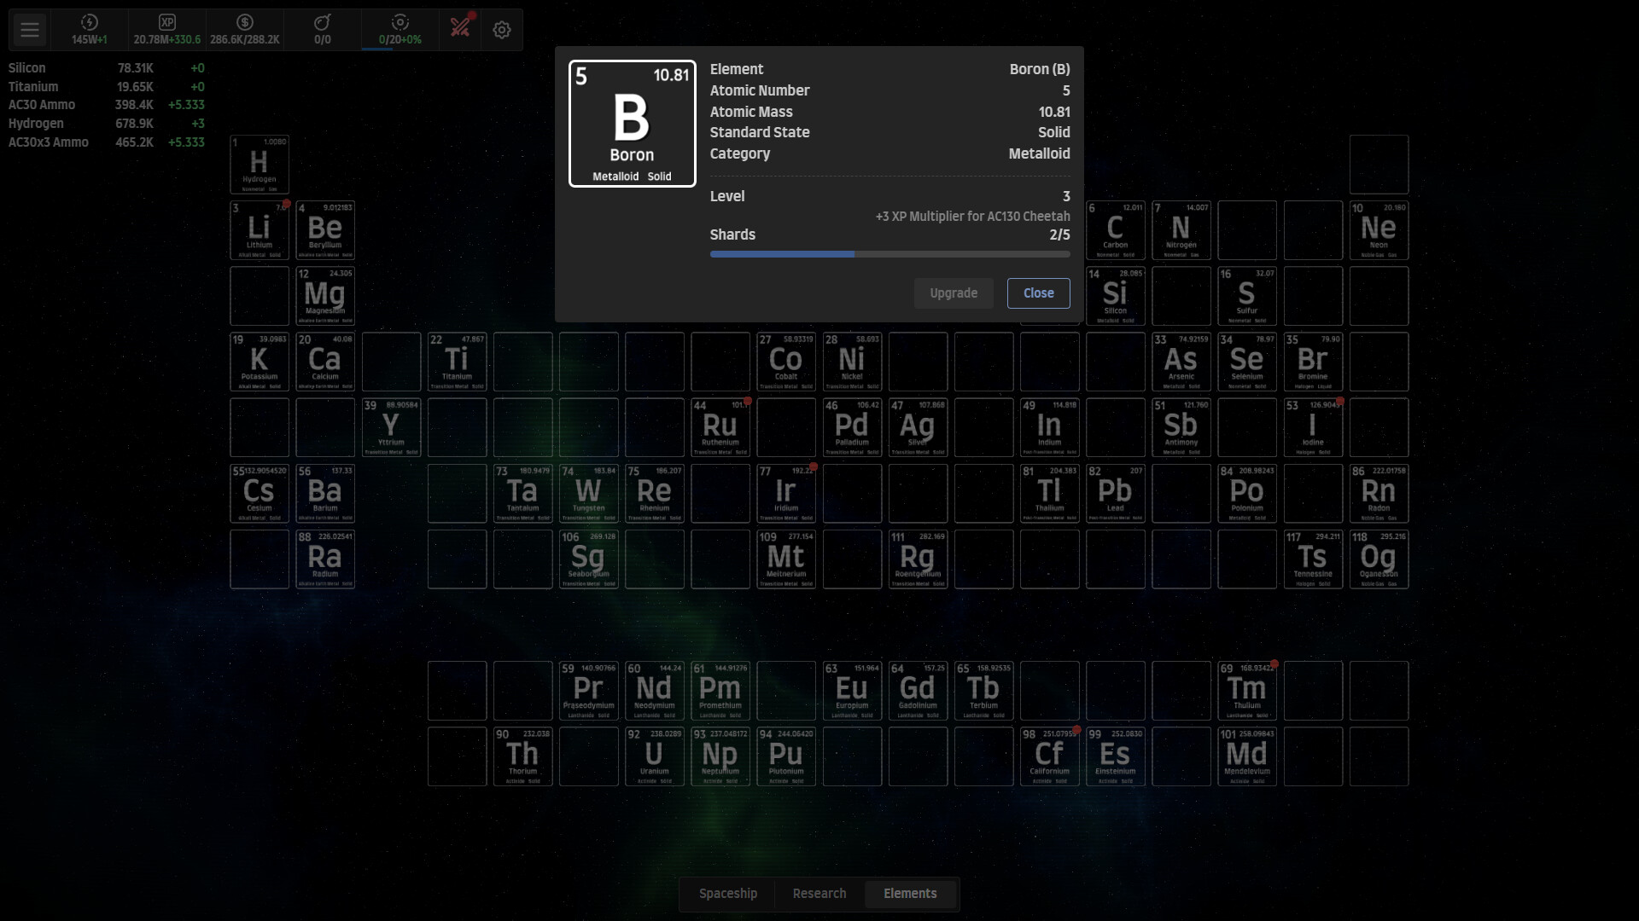Viewport: 1639px width, 921px height.
Task: Click the dollar credits icon
Action: pyautogui.click(x=244, y=23)
